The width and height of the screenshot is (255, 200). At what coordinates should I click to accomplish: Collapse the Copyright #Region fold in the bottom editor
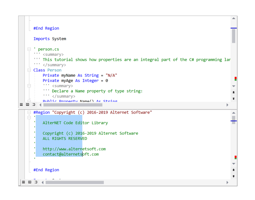click(29, 112)
